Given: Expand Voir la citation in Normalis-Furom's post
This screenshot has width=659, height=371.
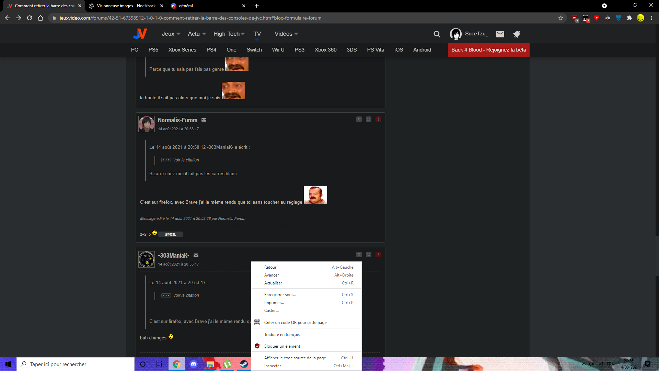Looking at the screenshot, I should click(x=180, y=160).
